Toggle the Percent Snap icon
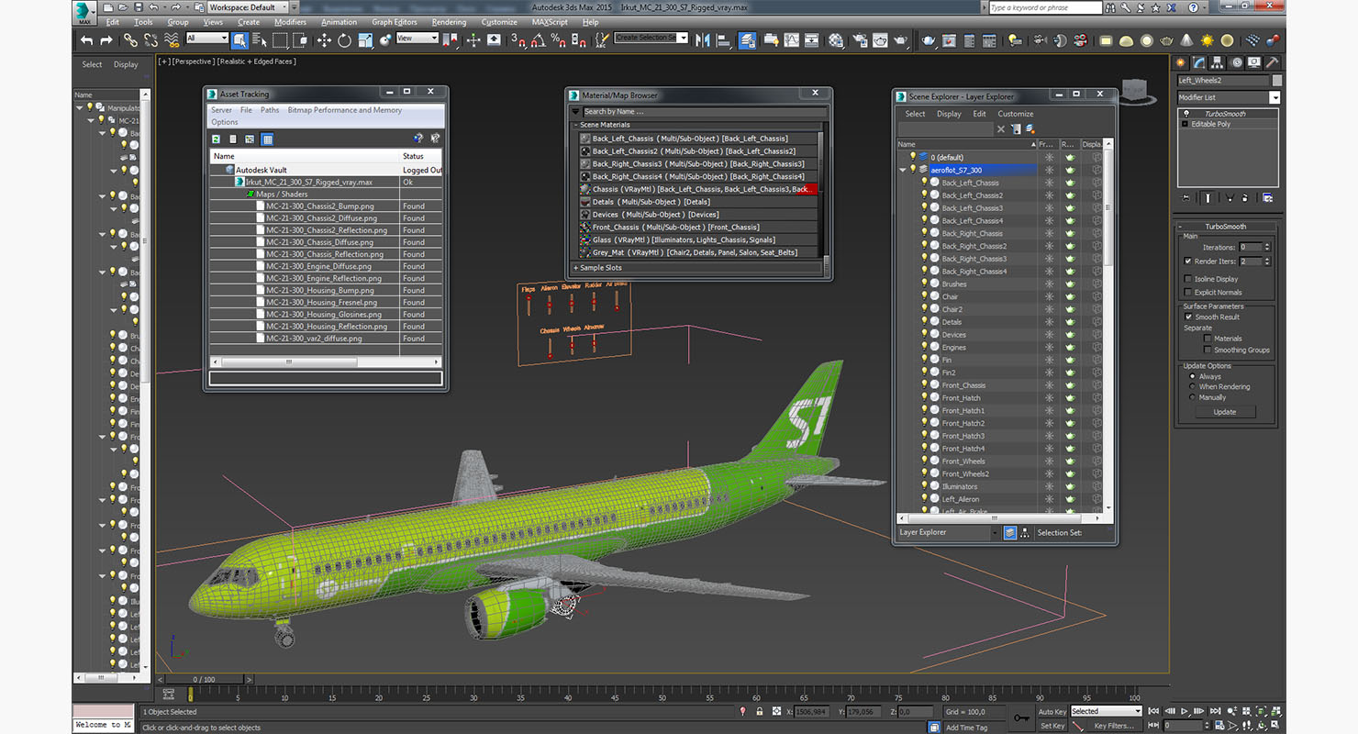Image resolution: width=1358 pixels, height=734 pixels. pos(559,40)
